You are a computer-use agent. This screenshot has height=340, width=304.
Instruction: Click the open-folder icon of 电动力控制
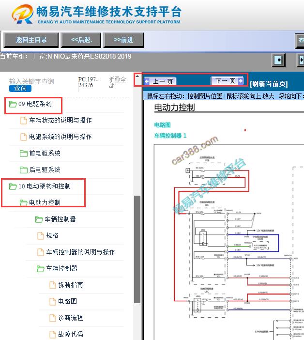(23, 203)
